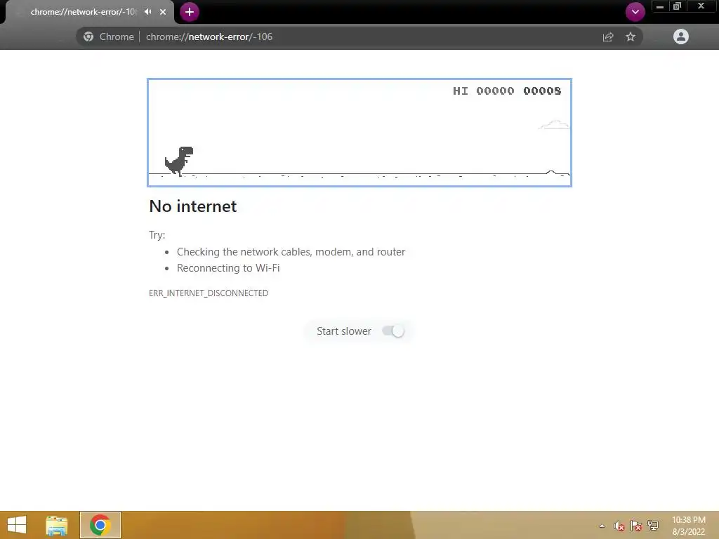The height and width of the screenshot is (539, 719).
Task: Bookmark this page with the star icon
Action: click(x=631, y=36)
